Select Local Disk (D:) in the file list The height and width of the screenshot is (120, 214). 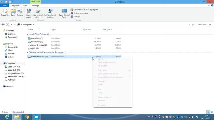[74, 42]
